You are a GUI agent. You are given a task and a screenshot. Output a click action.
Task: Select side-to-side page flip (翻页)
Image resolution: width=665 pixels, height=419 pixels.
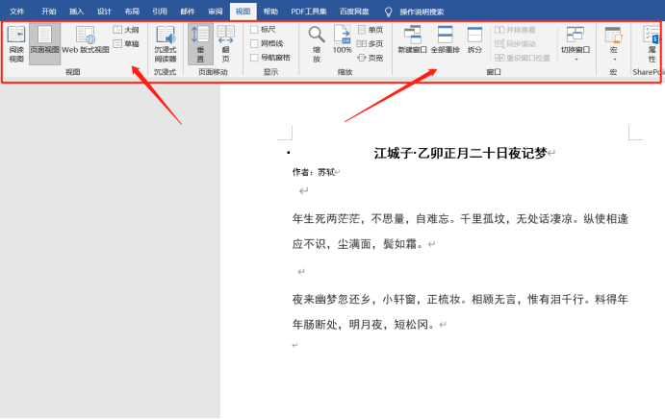(x=225, y=44)
